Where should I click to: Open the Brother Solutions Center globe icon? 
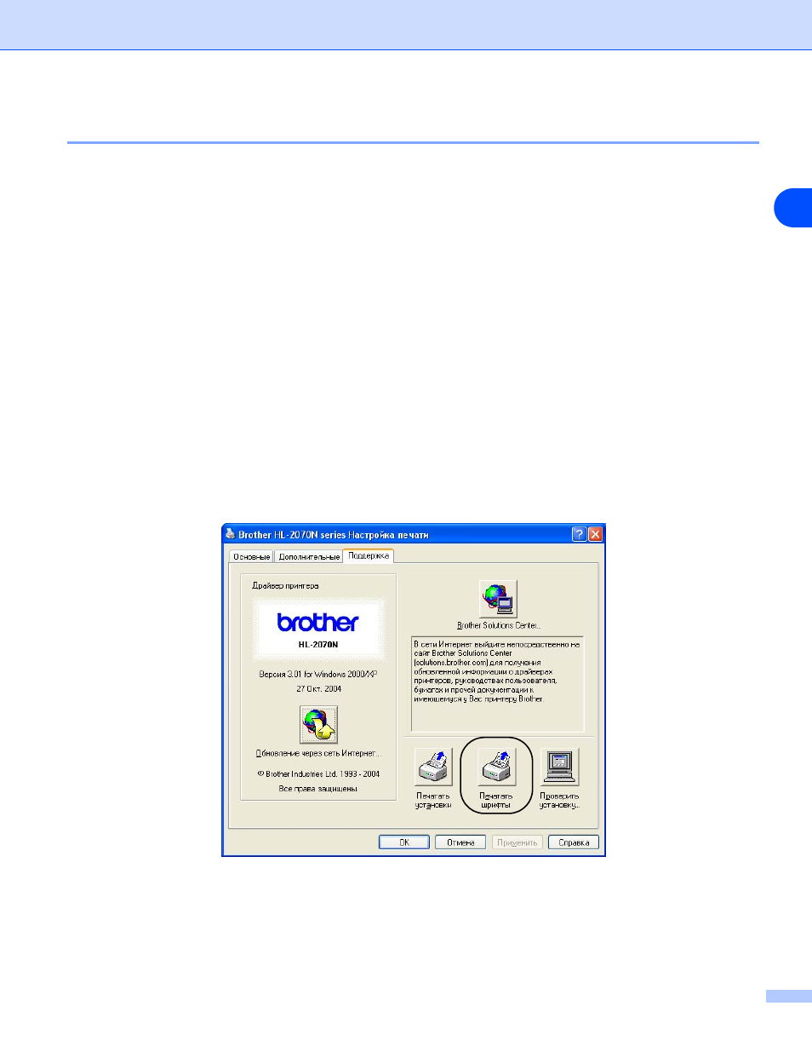[498, 599]
